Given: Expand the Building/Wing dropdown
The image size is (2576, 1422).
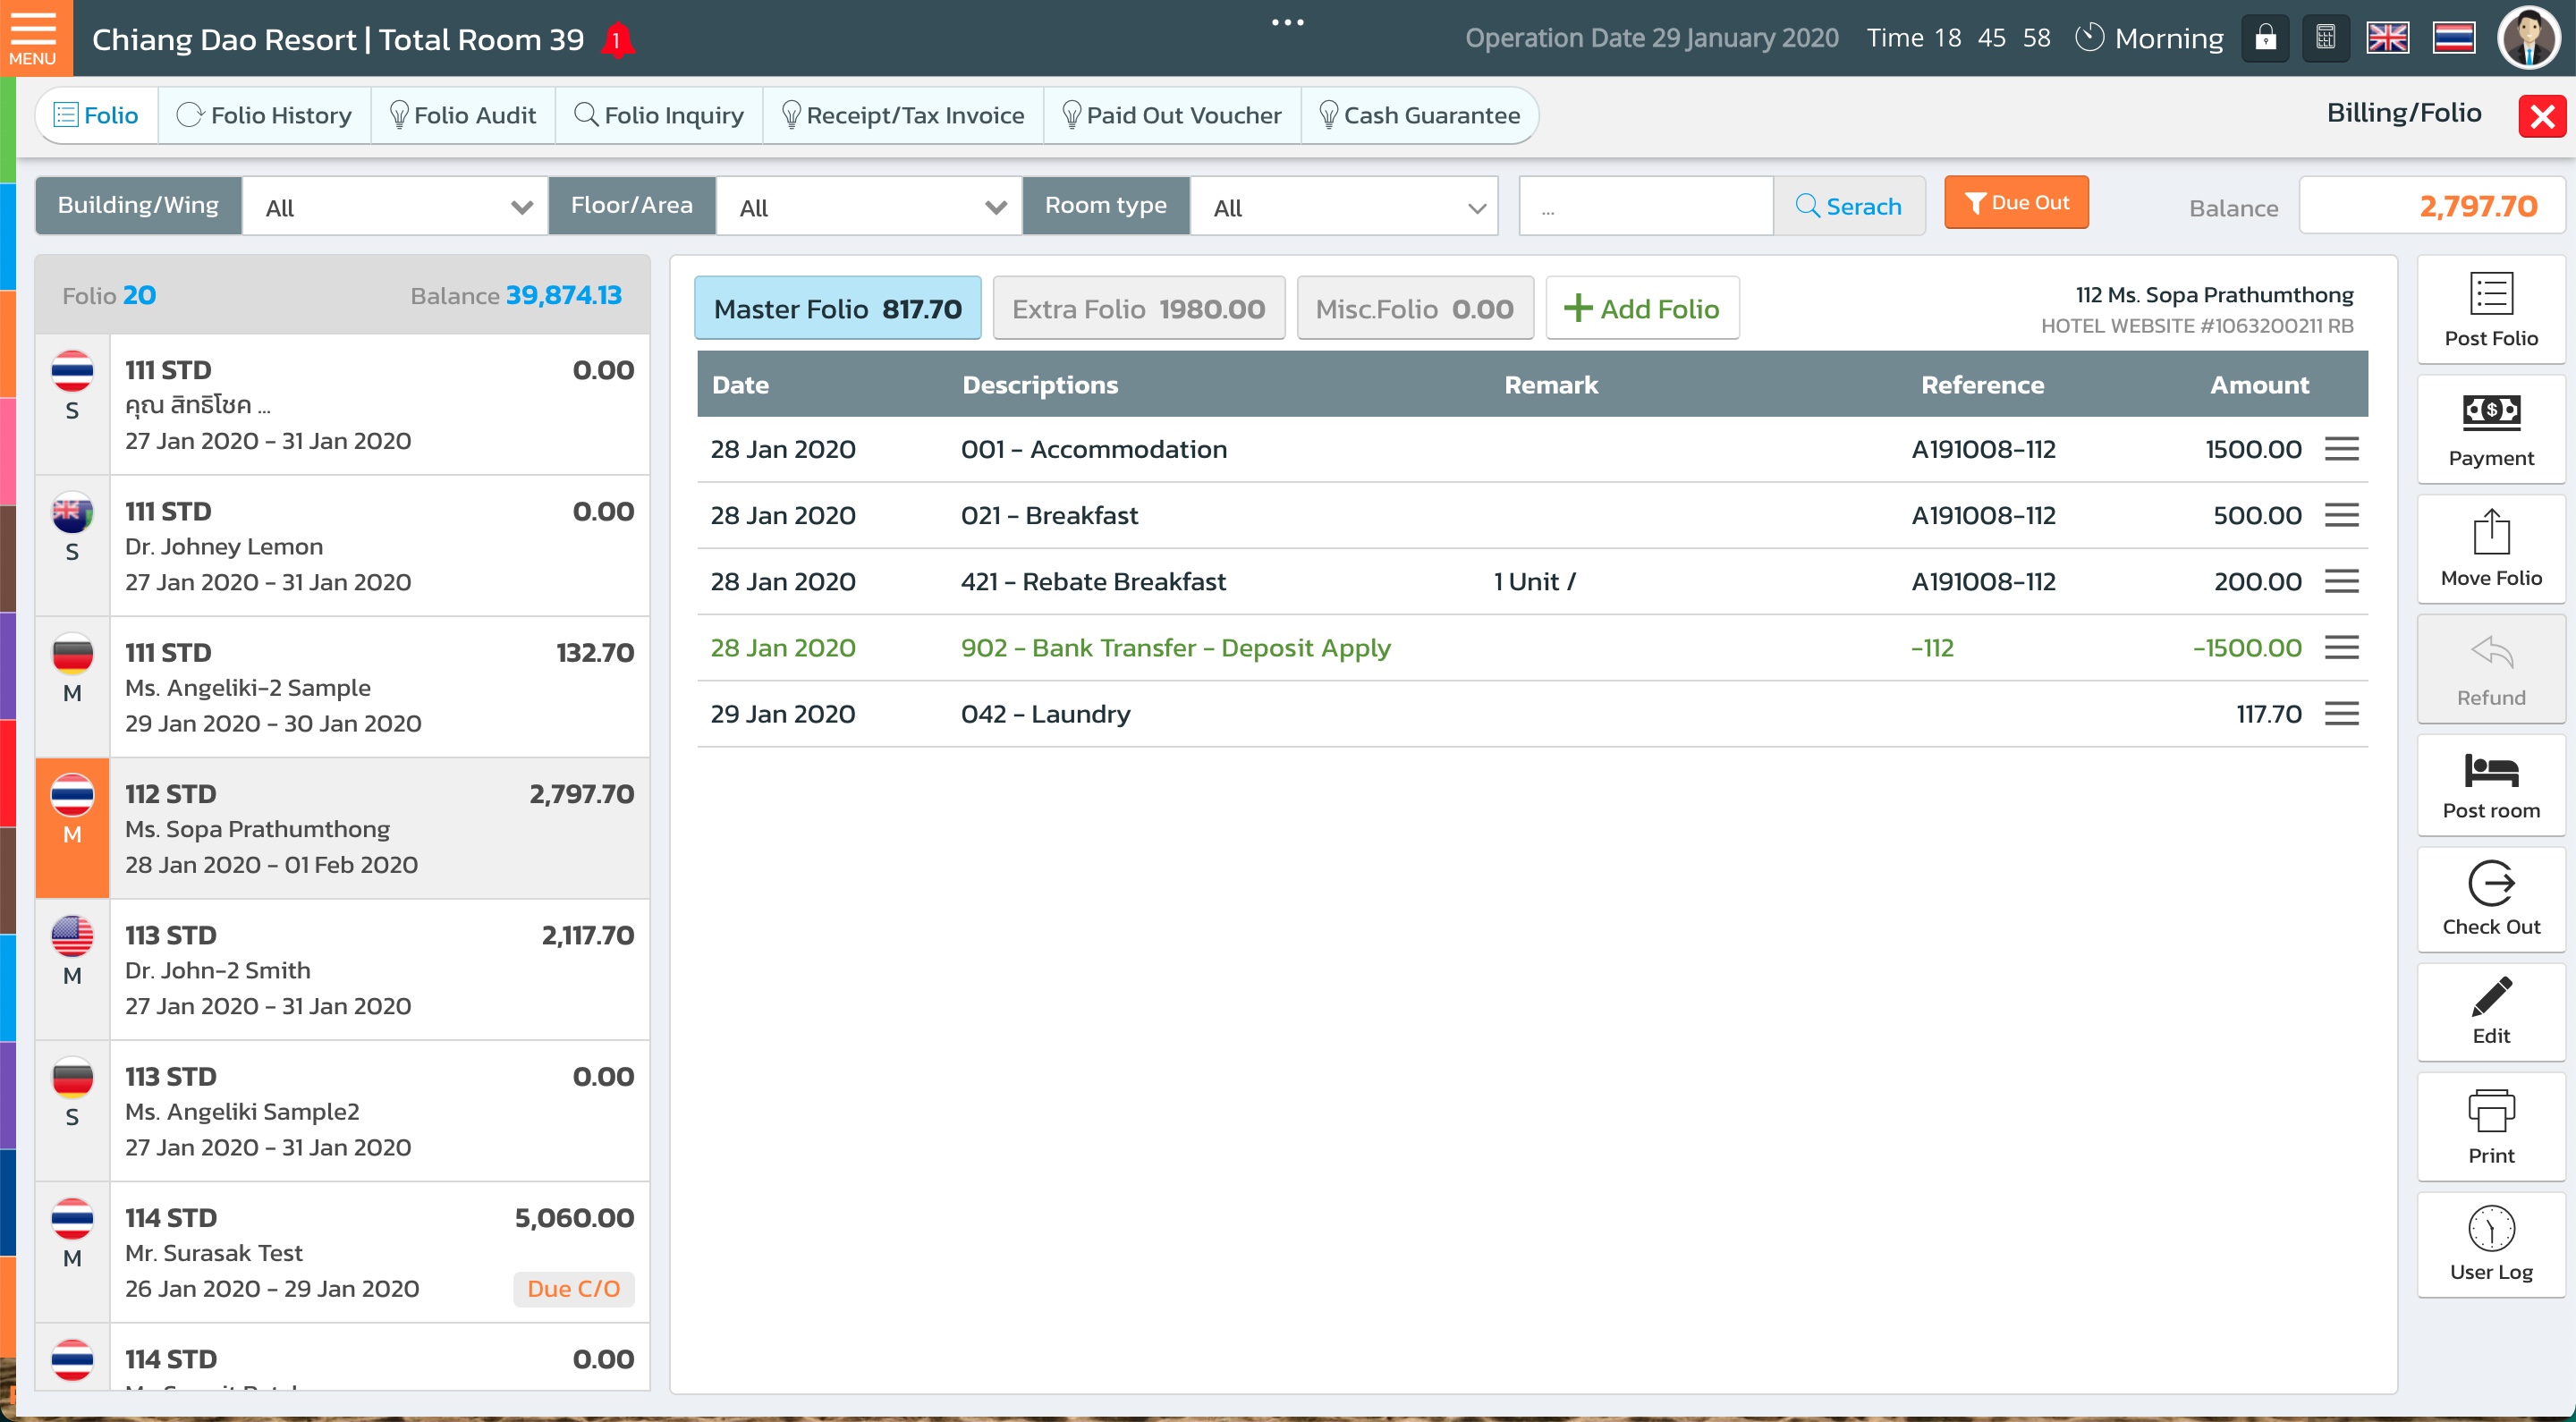Looking at the screenshot, I should 395,207.
